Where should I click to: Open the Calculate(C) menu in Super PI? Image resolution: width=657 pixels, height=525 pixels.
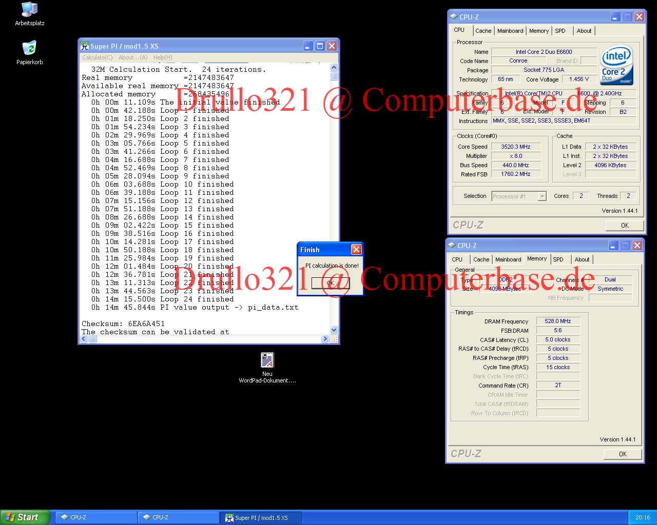[98, 57]
